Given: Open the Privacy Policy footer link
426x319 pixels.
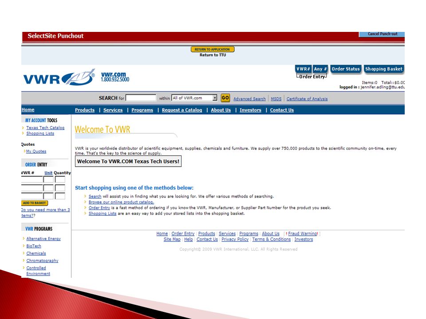Looking at the screenshot, I should [235, 239].
